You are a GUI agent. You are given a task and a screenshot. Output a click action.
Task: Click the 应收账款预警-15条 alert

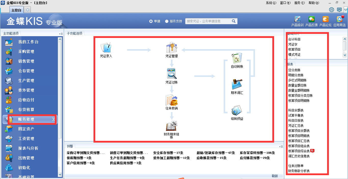click(x=211, y=158)
